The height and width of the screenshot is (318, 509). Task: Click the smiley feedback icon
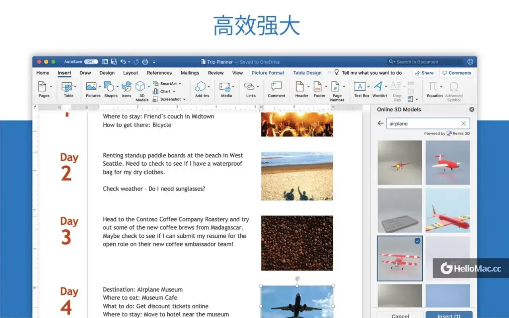point(470,62)
